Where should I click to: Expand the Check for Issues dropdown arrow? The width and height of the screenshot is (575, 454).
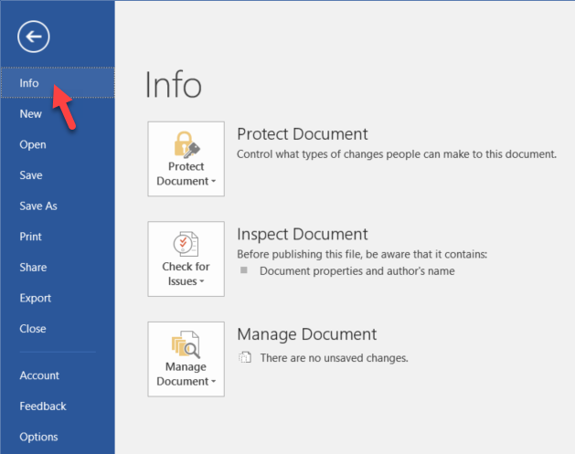pos(202,281)
